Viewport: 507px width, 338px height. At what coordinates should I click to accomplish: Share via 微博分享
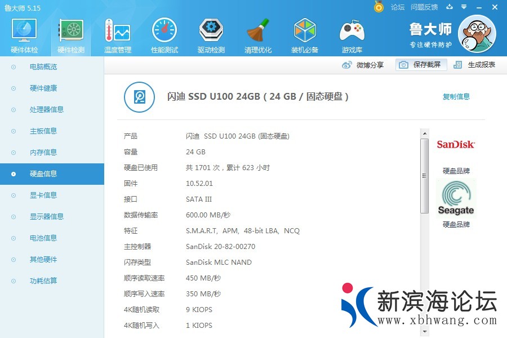point(363,65)
